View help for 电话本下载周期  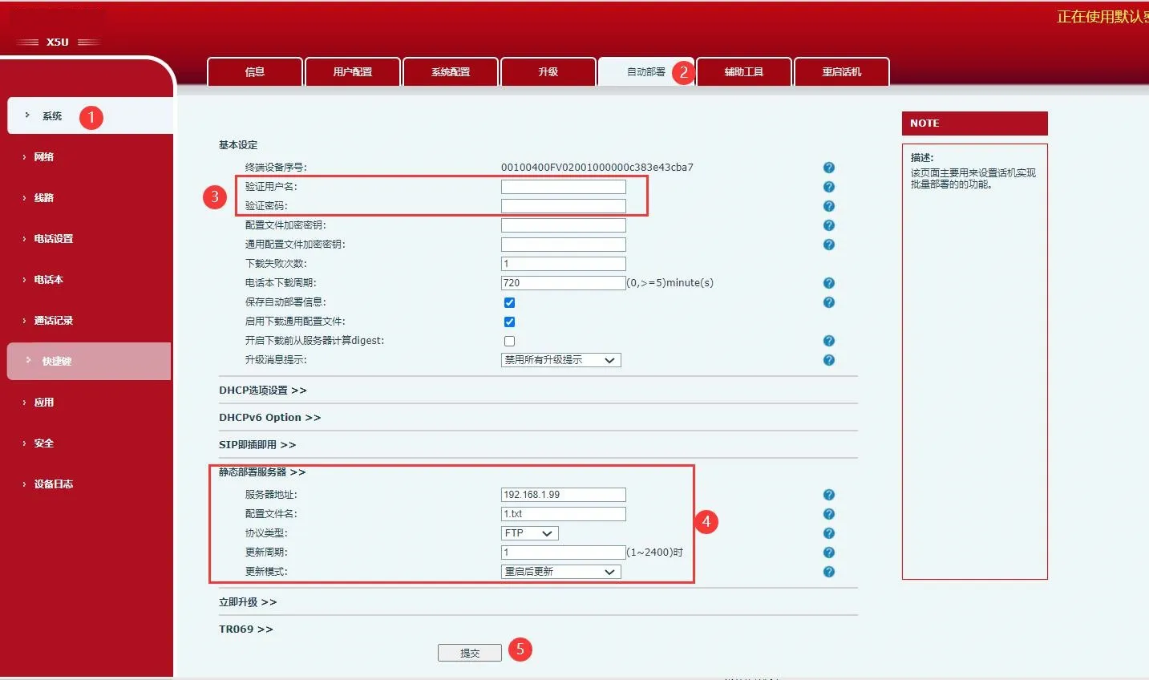click(829, 282)
